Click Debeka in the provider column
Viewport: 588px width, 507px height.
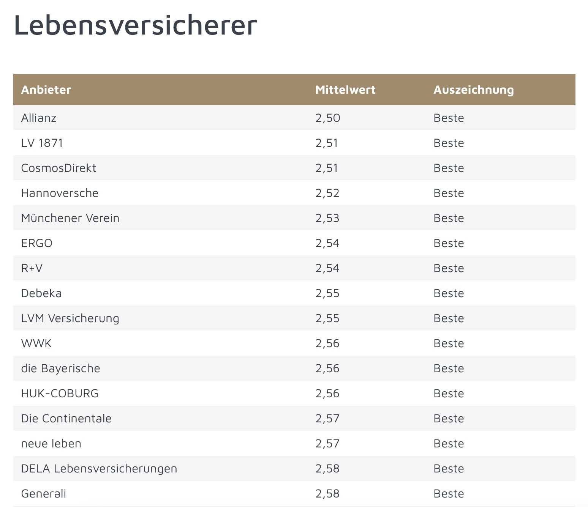point(41,293)
